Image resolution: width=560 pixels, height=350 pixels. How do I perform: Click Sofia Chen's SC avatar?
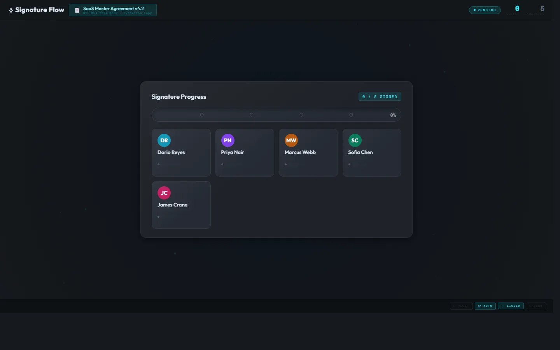click(355, 140)
